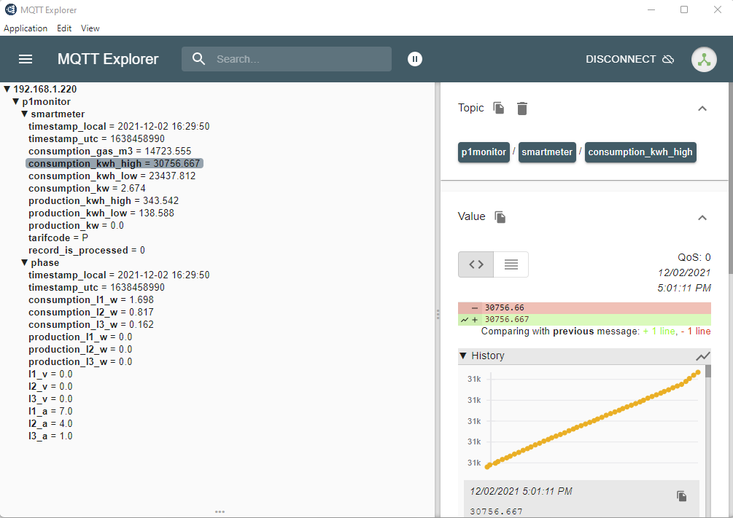
Task: Switch value view to diff code mode
Action: (x=476, y=264)
